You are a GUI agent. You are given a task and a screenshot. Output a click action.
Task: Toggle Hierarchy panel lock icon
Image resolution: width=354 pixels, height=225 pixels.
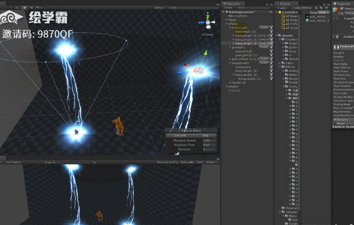pyautogui.click(x=267, y=4)
